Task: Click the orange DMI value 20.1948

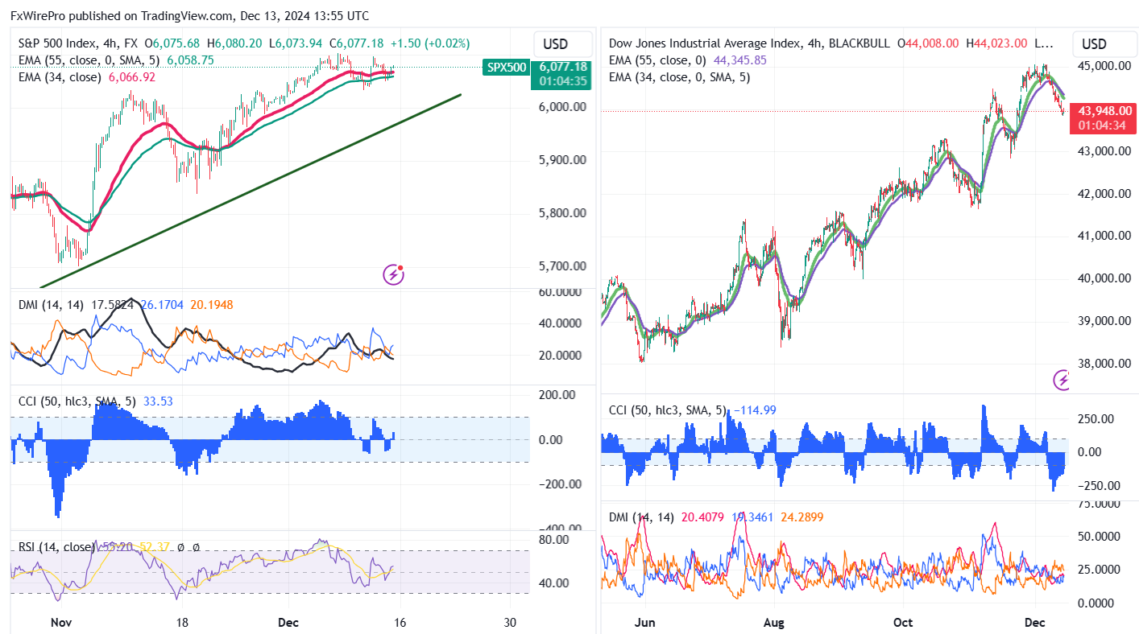Action: click(210, 305)
